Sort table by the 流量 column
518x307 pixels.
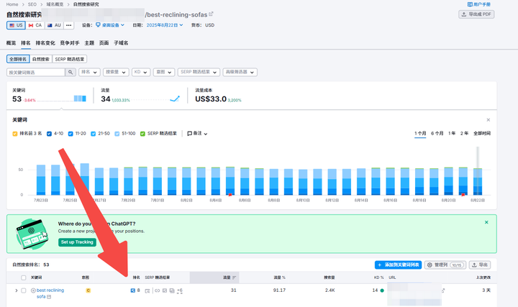pyautogui.click(x=230, y=278)
